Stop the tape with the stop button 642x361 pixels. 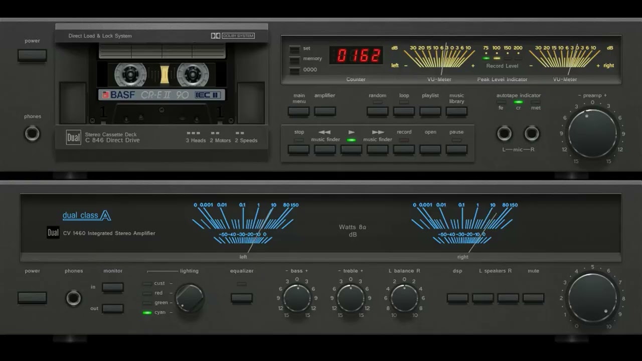[x=298, y=149]
